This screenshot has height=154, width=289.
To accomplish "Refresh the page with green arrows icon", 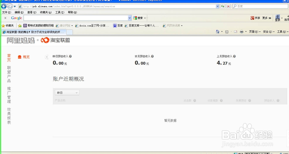I will point(223,6).
